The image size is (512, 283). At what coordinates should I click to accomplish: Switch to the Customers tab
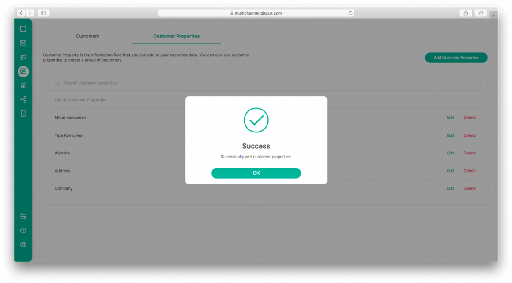(x=87, y=36)
